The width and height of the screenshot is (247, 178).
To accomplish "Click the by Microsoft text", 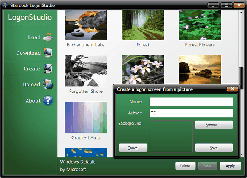I will click(x=73, y=170).
